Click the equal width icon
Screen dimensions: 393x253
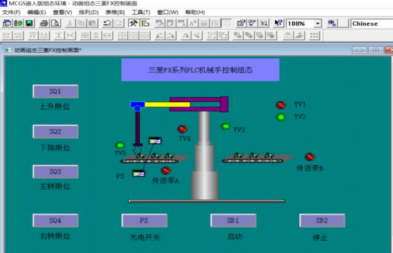107,36
